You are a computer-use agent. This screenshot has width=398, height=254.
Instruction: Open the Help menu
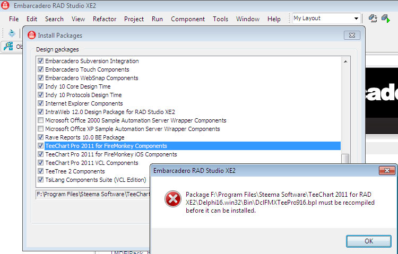click(274, 19)
